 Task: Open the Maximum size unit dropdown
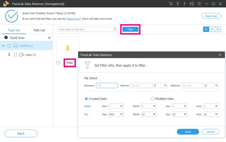(x=211, y=86)
